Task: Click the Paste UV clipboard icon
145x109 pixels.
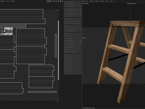Action: coord(65,57)
